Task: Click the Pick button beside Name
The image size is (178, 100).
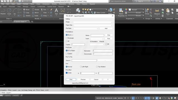Action: 109,35
